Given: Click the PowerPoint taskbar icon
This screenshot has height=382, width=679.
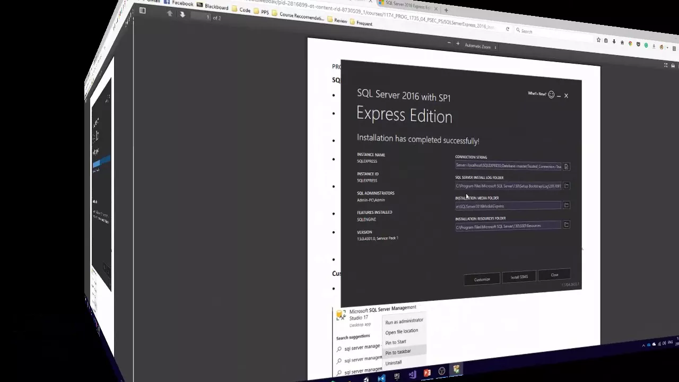Looking at the screenshot, I should [x=427, y=374].
